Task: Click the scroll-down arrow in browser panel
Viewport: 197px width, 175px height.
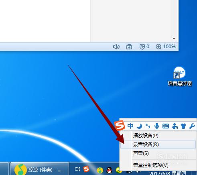Action: (x=174, y=39)
